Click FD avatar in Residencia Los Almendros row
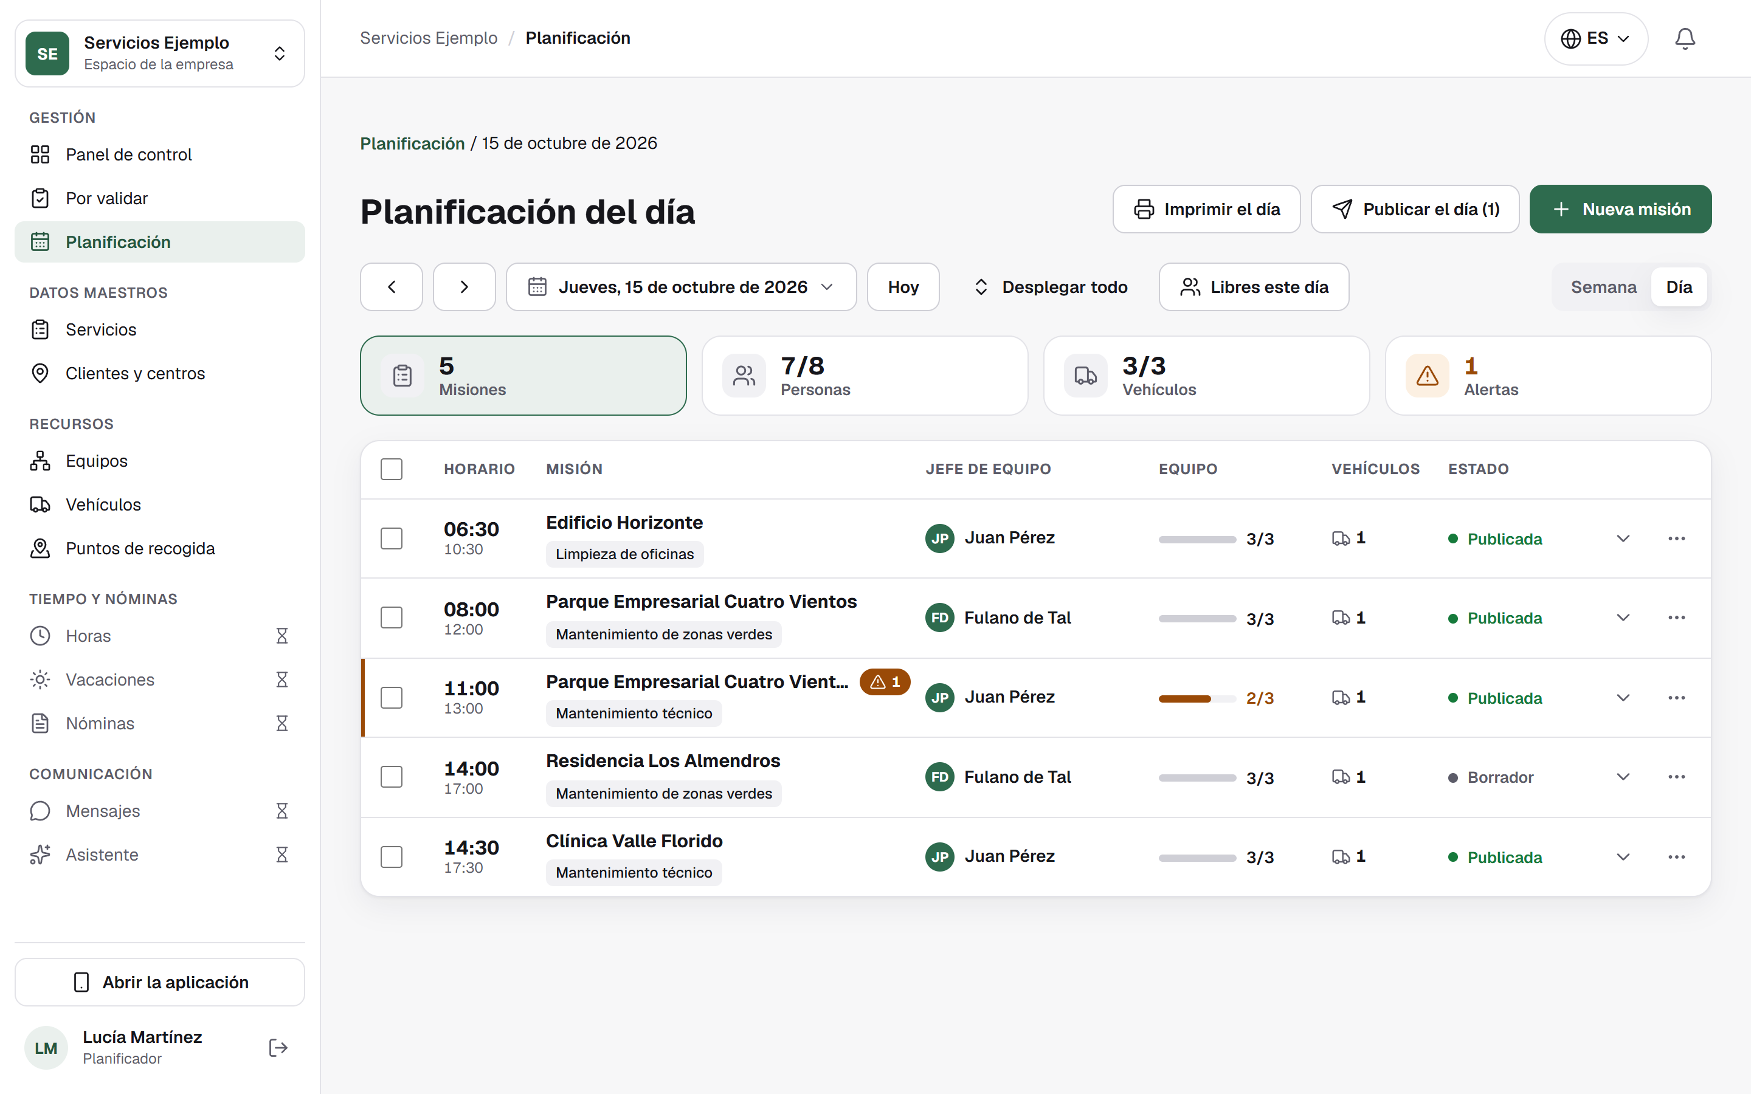This screenshot has height=1094, width=1751. 939,776
